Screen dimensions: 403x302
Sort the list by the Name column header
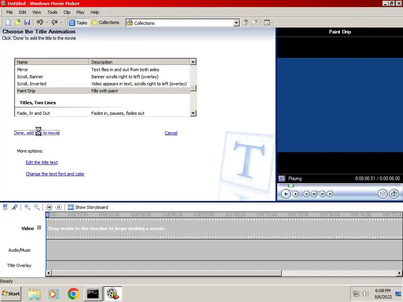pos(52,62)
